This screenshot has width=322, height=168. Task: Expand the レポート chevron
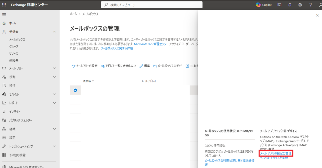(x=54, y=103)
